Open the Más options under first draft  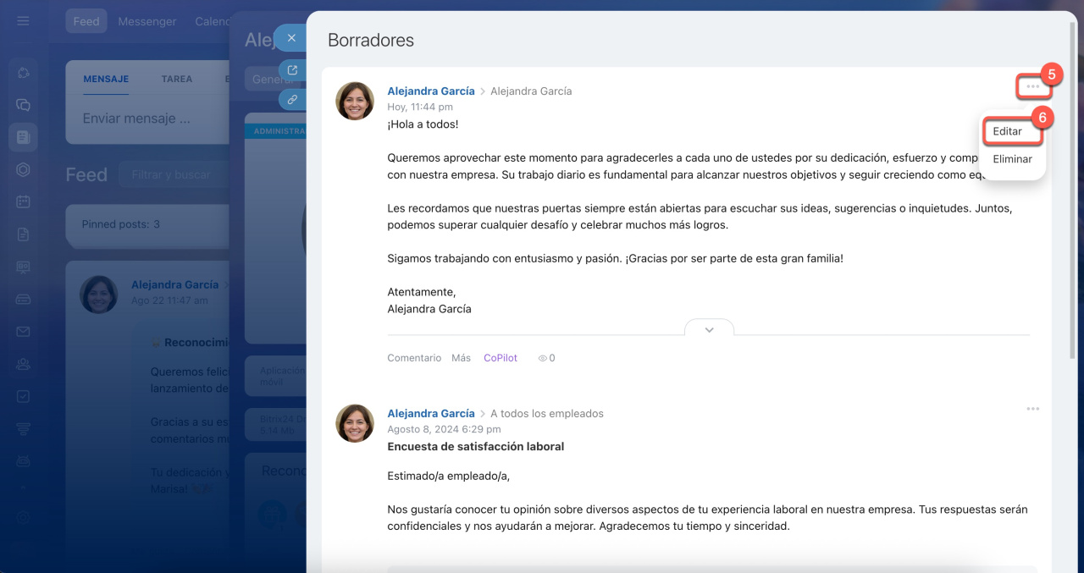coord(461,358)
